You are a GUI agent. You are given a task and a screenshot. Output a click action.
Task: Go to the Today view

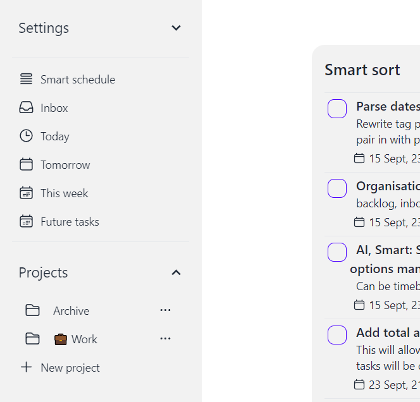click(x=55, y=136)
